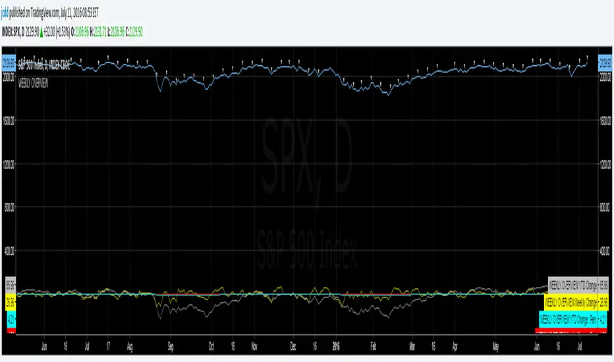Click the cyan 4.21 tag on left axis
The image size is (614, 362).
[11, 319]
